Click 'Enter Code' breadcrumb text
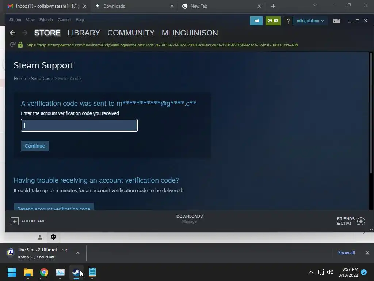 point(70,78)
